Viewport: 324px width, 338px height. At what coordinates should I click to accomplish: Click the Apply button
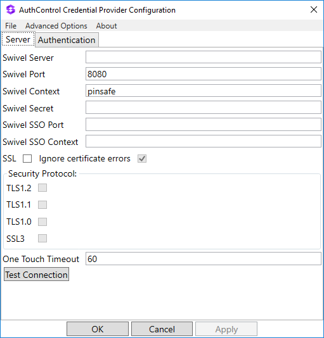coord(226,329)
